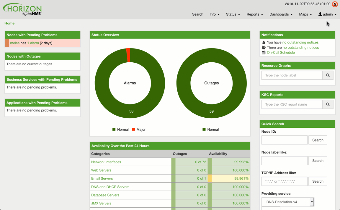Image resolution: width=340 pixels, height=210 pixels.
Task: Open the Maps menu
Action: [x=305, y=14]
